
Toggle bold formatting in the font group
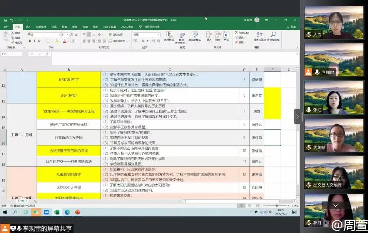click(x=29, y=41)
